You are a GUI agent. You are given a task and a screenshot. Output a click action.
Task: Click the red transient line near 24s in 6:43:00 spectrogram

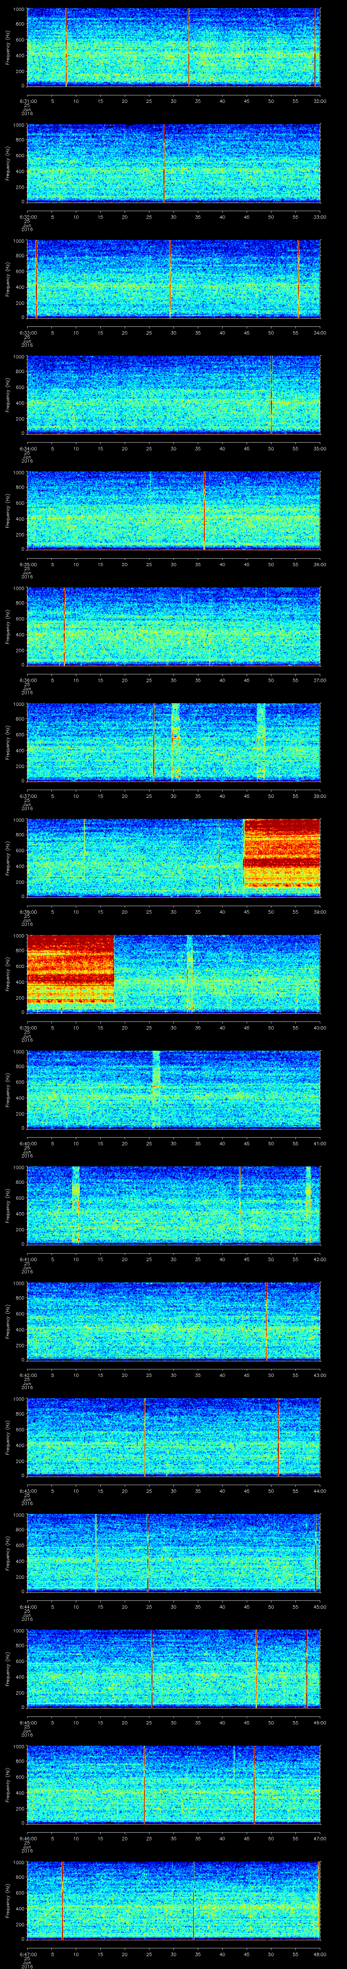tap(145, 1436)
